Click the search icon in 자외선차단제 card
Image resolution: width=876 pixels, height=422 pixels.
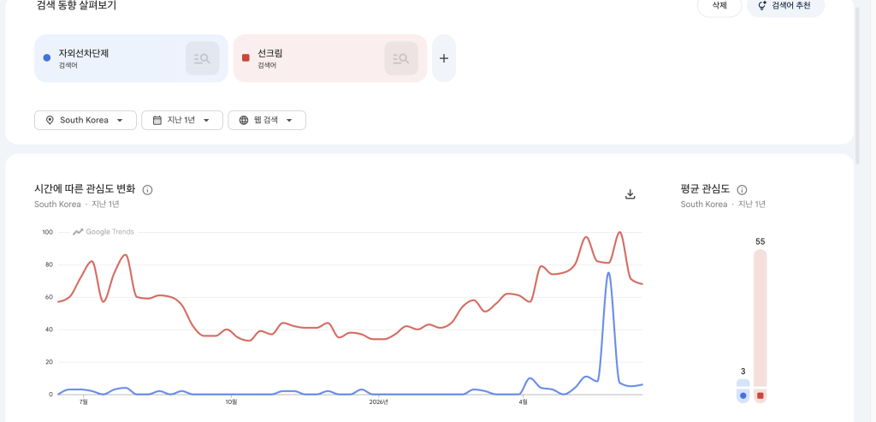202,58
